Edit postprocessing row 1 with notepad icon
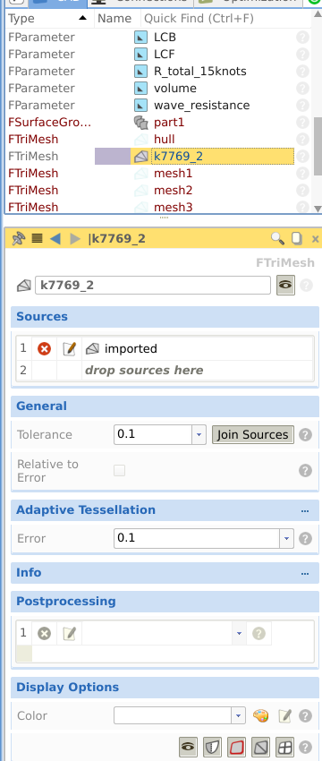The image size is (322, 761). click(70, 633)
